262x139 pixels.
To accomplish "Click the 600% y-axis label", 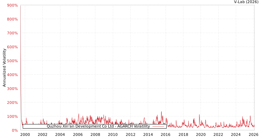I will (x=12, y=47).
